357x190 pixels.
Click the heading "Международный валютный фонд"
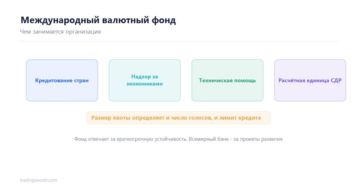click(x=98, y=20)
